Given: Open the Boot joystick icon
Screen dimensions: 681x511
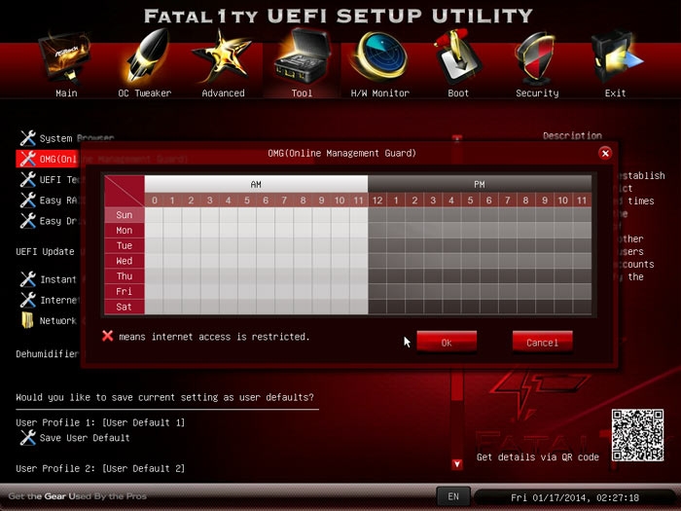Looking at the screenshot, I should pyautogui.click(x=457, y=57).
